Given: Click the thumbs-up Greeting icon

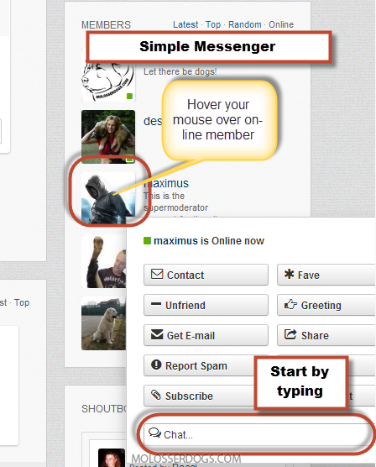Looking at the screenshot, I should coord(290,304).
